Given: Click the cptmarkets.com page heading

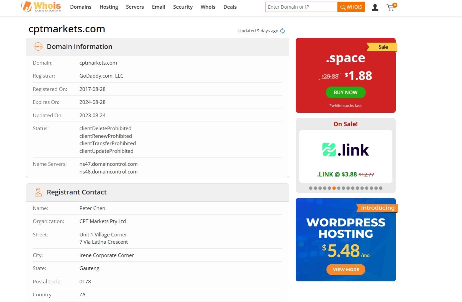Looking at the screenshot, I should pyautogui.click(x=67, y=29).
